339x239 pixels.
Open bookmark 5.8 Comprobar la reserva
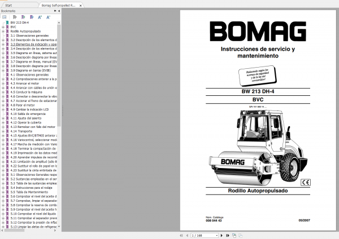pos(33,205)
